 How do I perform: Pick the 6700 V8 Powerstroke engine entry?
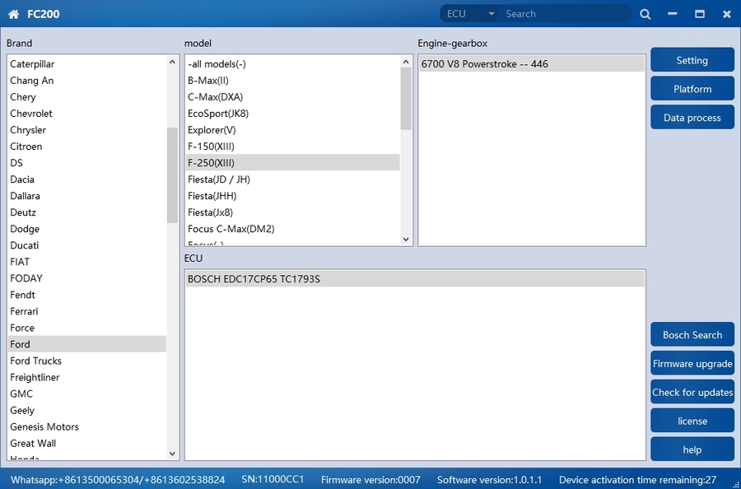coord(484,64)
